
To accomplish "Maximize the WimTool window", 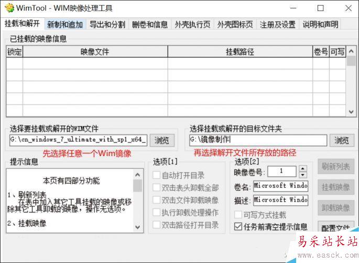I will pyautogui.click(x=321, y=8).
